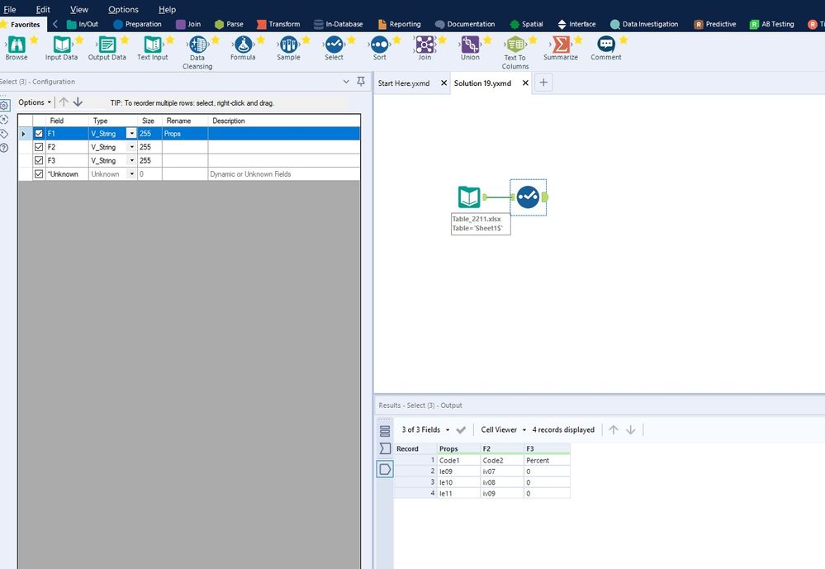The width and height of the screenshot is (825, 569).
Task: Open the Preparation tool category
Action: (137, 24)
